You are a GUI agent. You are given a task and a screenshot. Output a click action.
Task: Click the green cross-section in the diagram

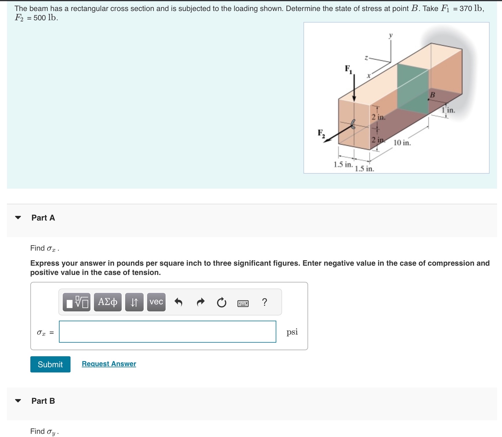(x=412, y=87)
